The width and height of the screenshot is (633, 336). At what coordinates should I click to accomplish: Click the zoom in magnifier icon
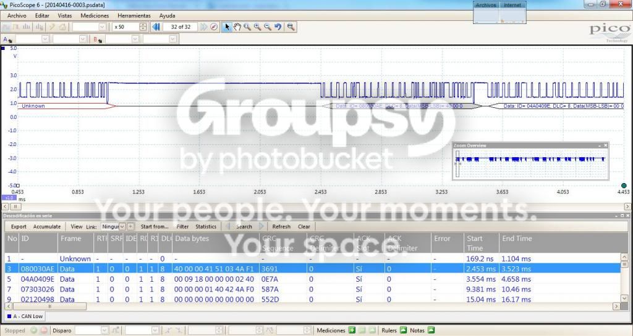click(258, 27)
